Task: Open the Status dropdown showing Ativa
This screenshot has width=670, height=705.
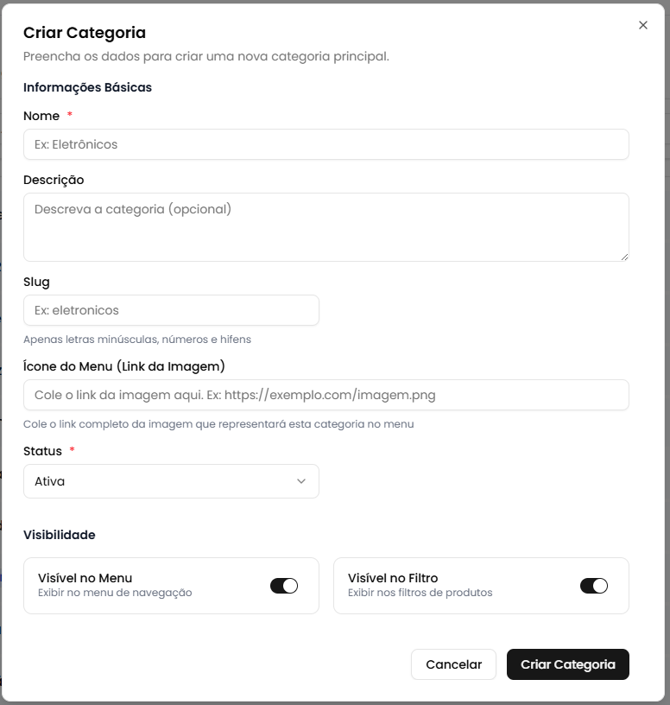Action: [x=171, y=481]
